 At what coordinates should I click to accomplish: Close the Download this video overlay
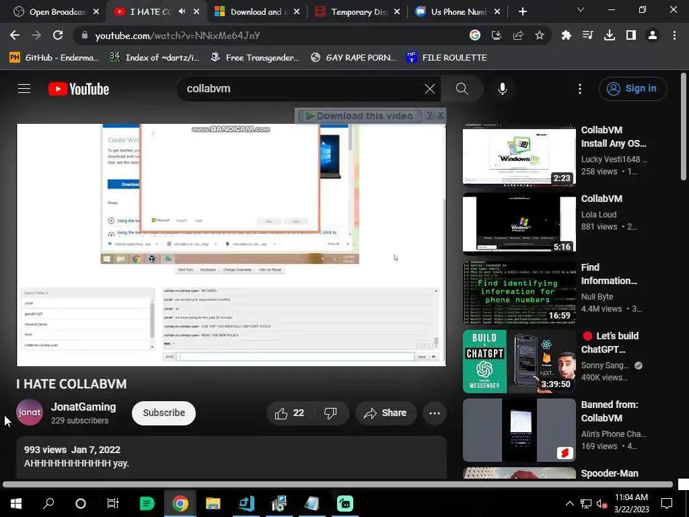(440, 115)
